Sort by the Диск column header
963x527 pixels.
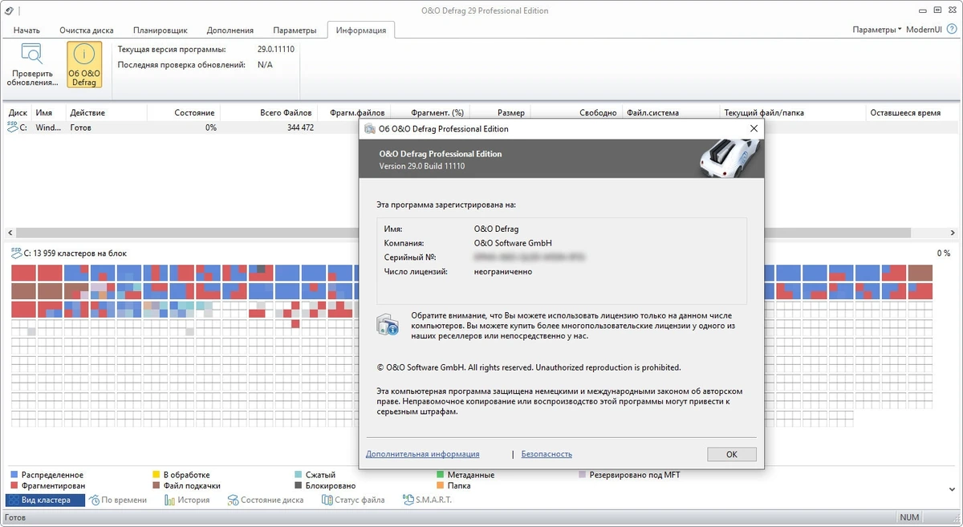click(18, 113)
